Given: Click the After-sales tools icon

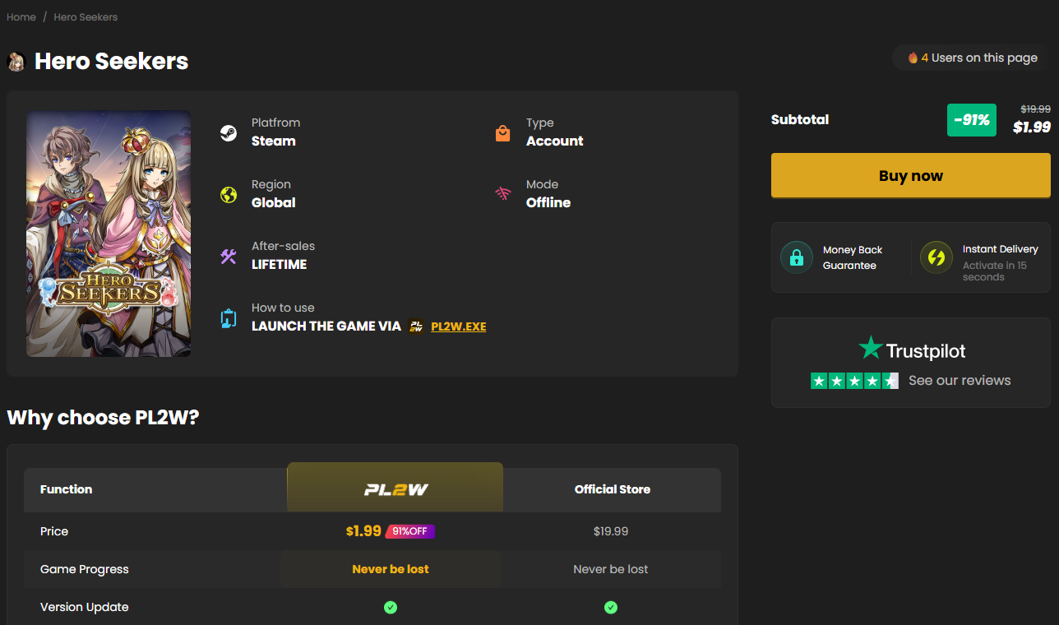Looking at the screenshot, I should (229, 256).
